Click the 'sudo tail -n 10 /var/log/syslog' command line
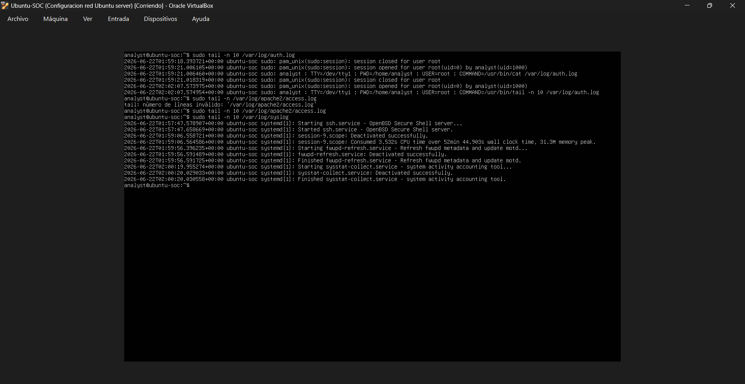This screenshot has width=745, height=384. 206,117
